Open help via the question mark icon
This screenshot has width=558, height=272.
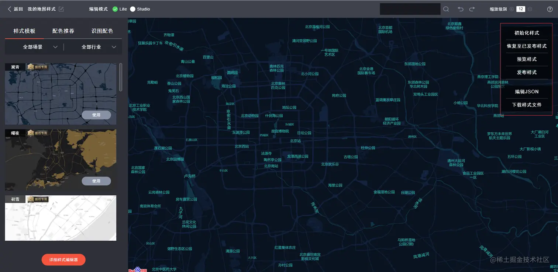tap(550, 9)
